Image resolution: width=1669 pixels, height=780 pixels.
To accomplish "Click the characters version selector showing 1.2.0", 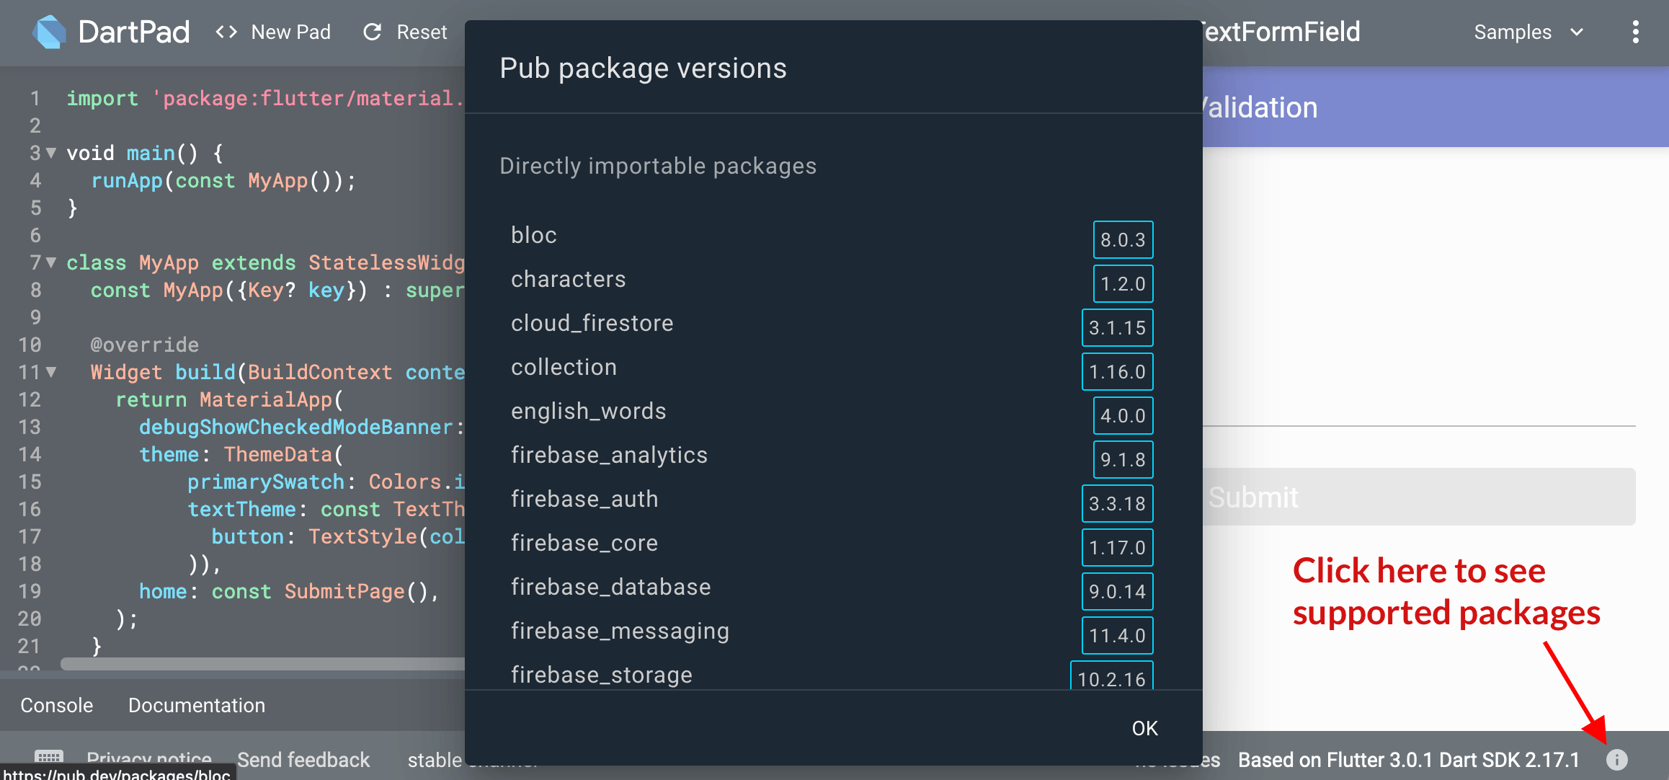I will click(x=1122, y=283).
